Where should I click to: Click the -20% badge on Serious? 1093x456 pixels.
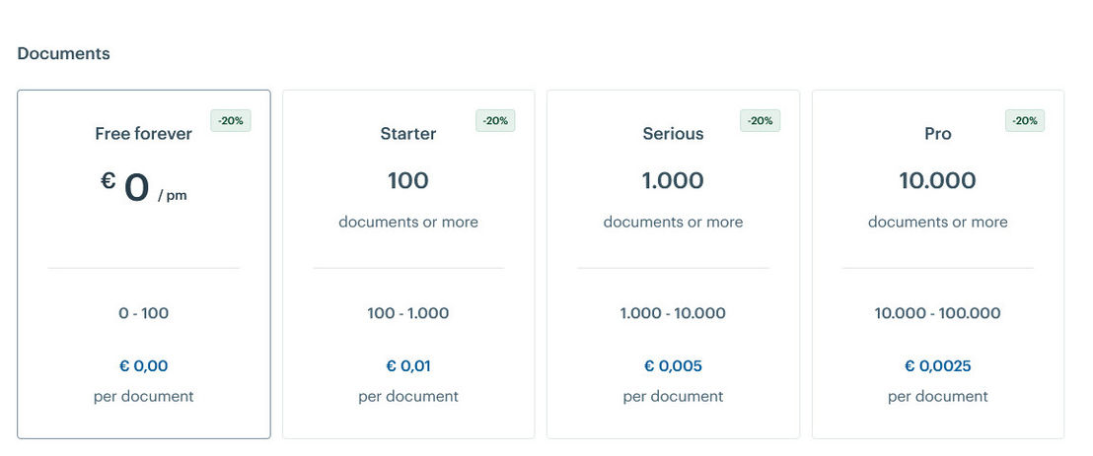761,120
